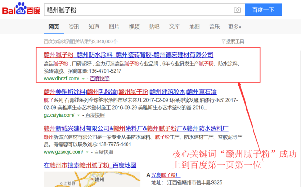Open camera image search icon
This screenshot has height=187, width=301.
click(x=237, y=10)
